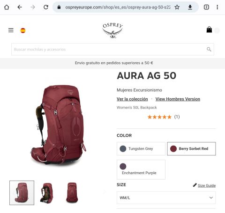Image resolution: width=225 pixels, height=213 pixels.
Task: Go to the browser home page
Action: 7,7
